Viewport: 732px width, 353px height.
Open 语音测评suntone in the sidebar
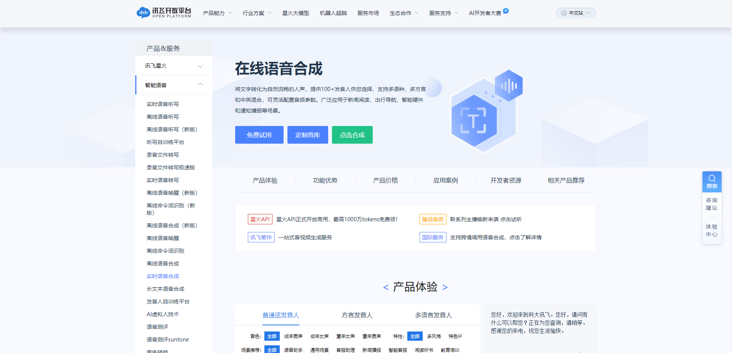point(168,340)
